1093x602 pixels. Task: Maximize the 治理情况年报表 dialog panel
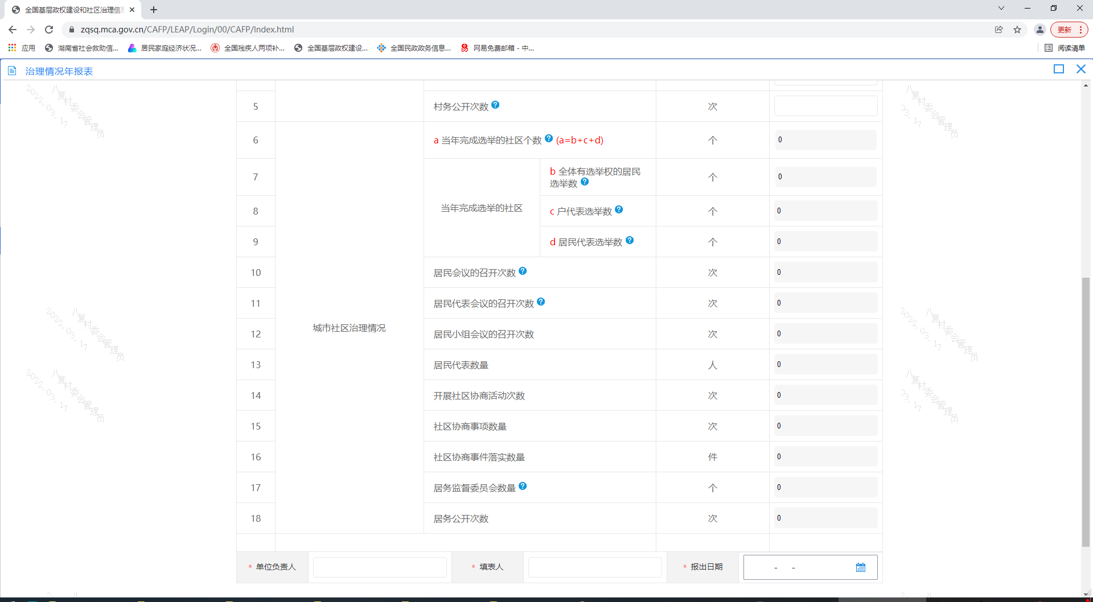point(1059,69)
